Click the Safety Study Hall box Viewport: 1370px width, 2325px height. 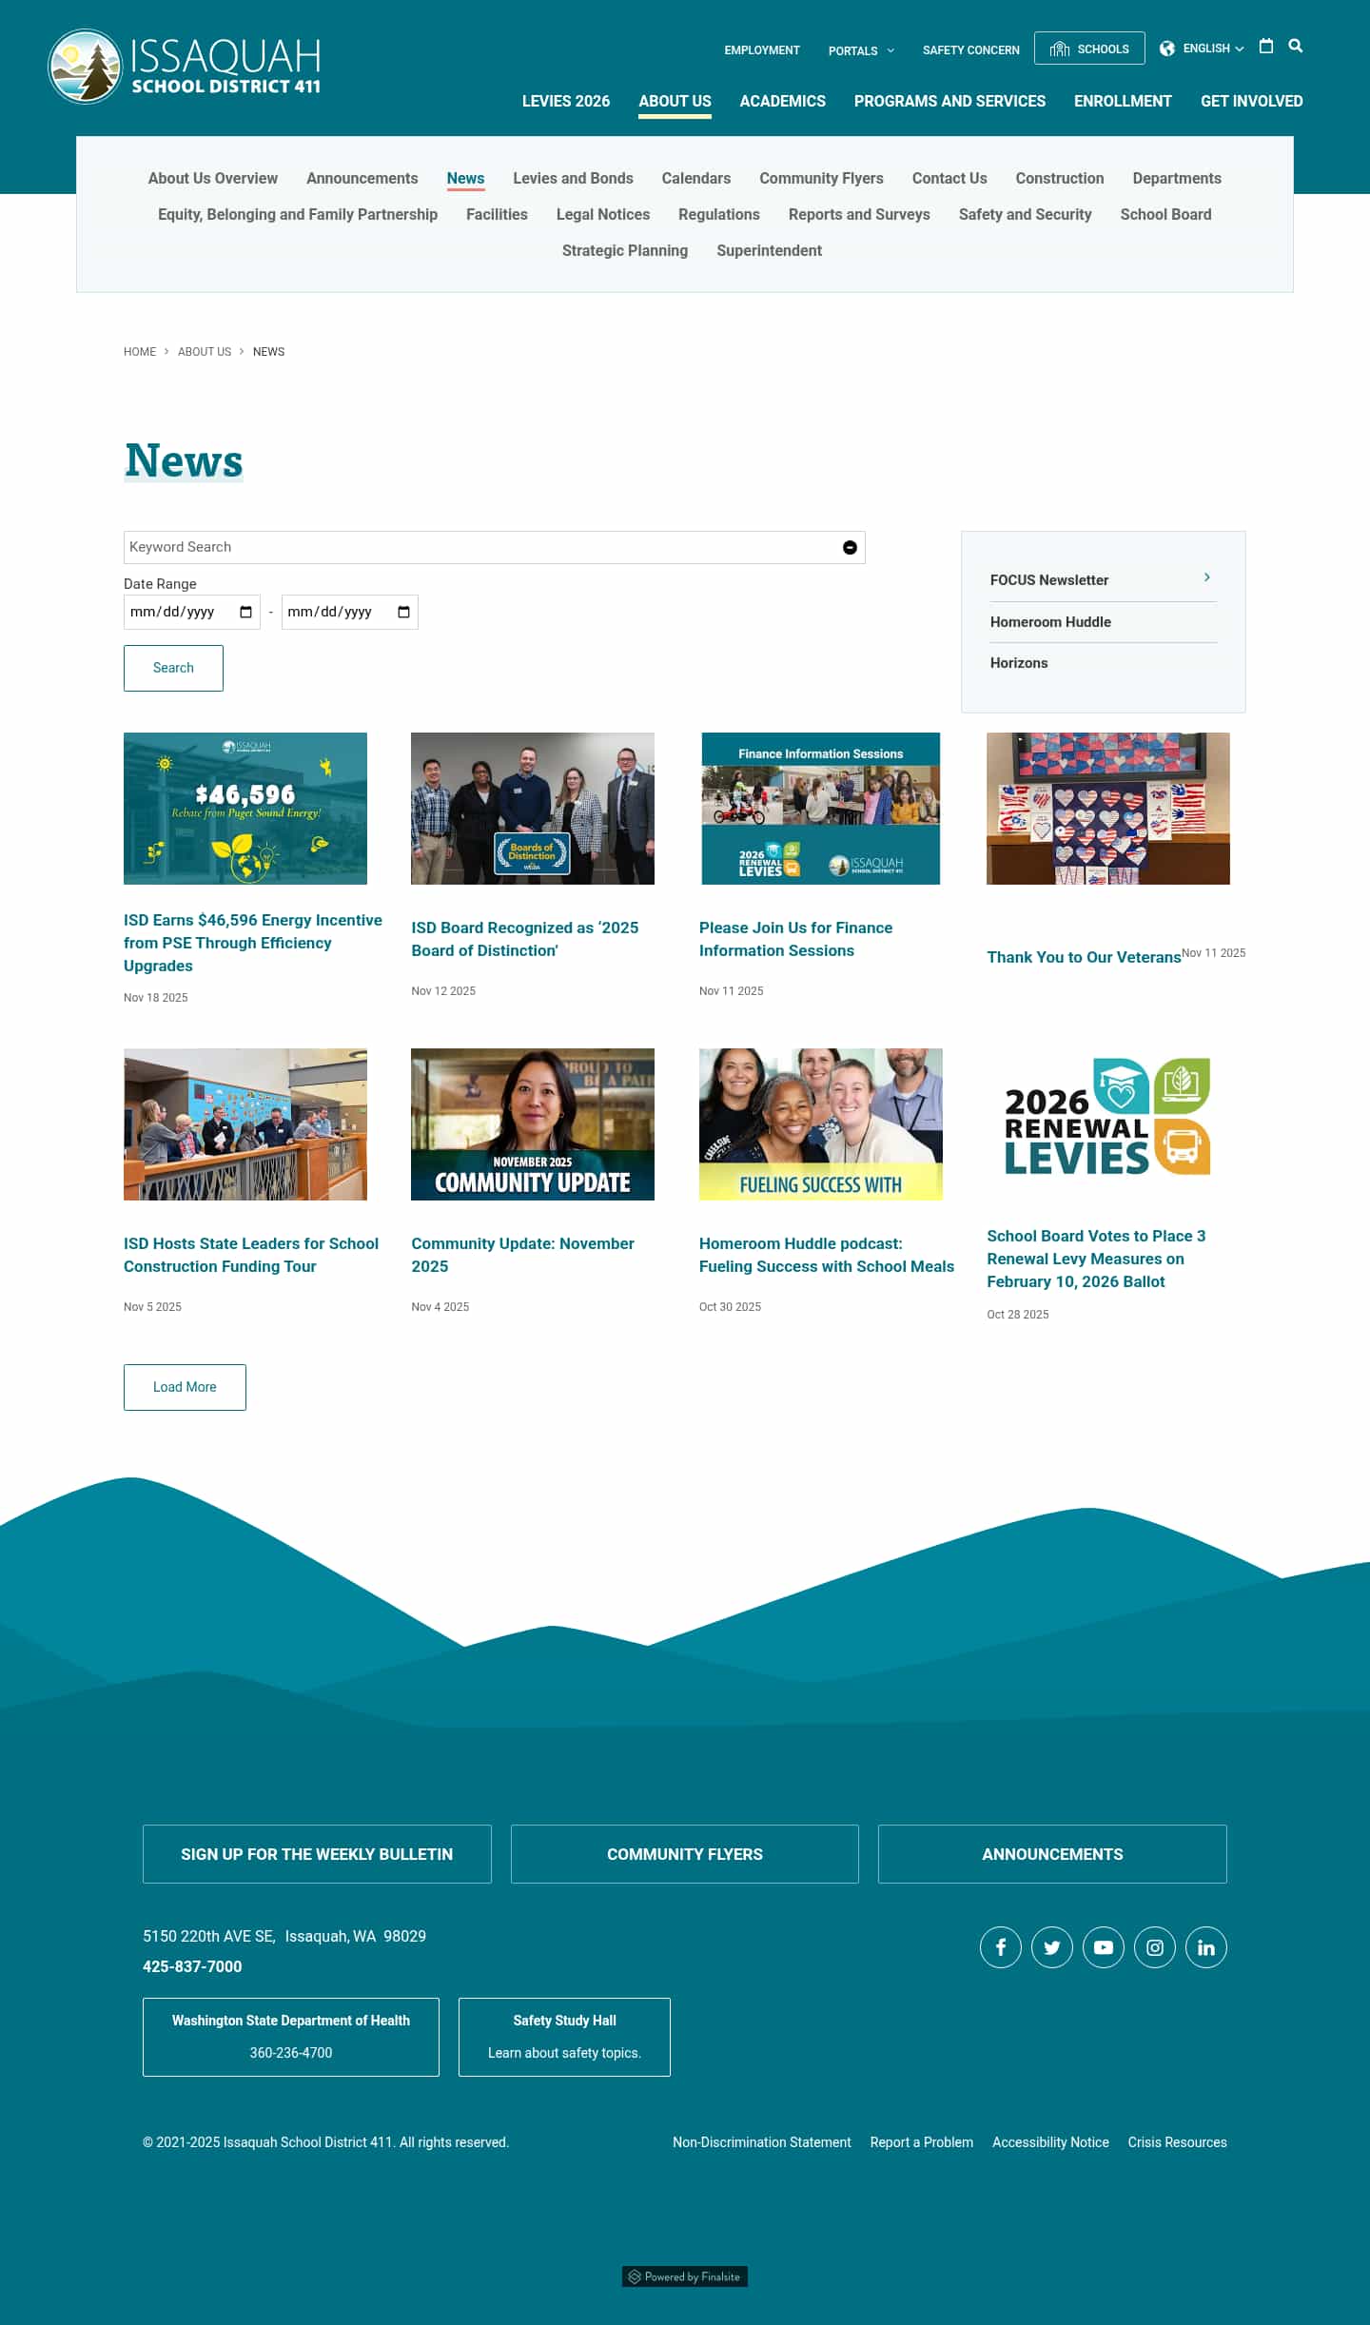(x=564, y=2037)
